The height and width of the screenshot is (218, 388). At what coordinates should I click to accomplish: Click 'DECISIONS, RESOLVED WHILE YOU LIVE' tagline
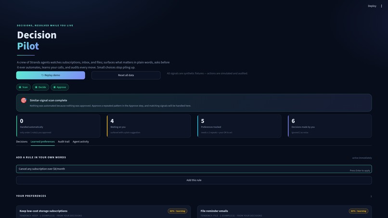tap(45, 26)
